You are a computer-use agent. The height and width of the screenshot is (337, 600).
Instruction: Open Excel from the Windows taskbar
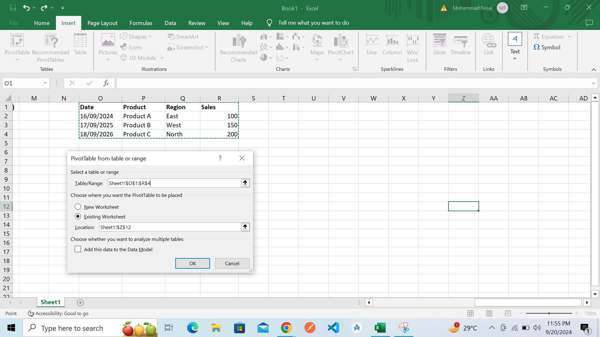(x=380, y=328)
